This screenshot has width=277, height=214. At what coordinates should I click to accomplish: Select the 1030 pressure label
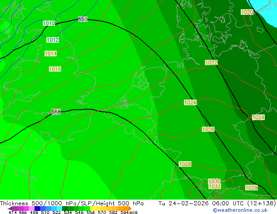pos(214,181)
